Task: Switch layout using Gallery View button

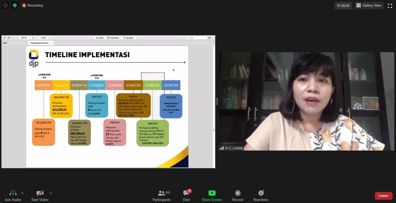Action: [x=369, y=6]
